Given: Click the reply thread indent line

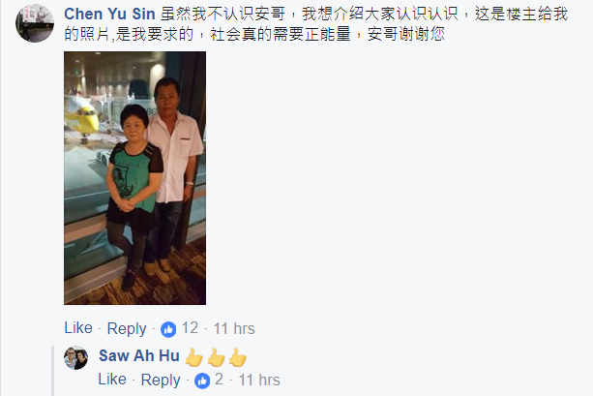Looking at the screenshot, I should click(x=52, y=371).
